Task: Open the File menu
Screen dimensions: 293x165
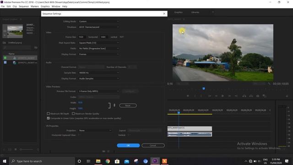Action: [3, 6]
